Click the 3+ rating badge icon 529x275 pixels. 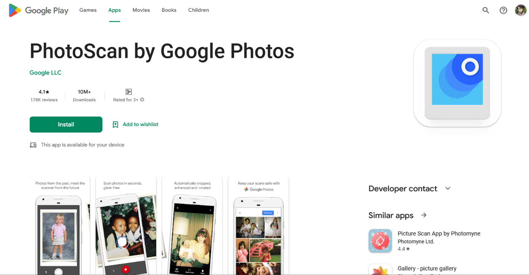point(129,92)
